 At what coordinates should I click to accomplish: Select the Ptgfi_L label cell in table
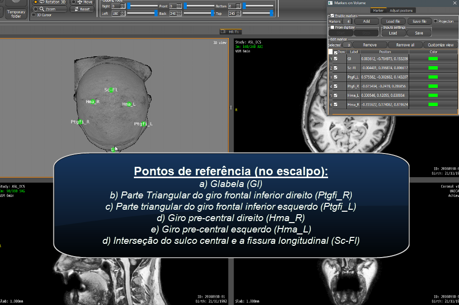tap(353, 77)
